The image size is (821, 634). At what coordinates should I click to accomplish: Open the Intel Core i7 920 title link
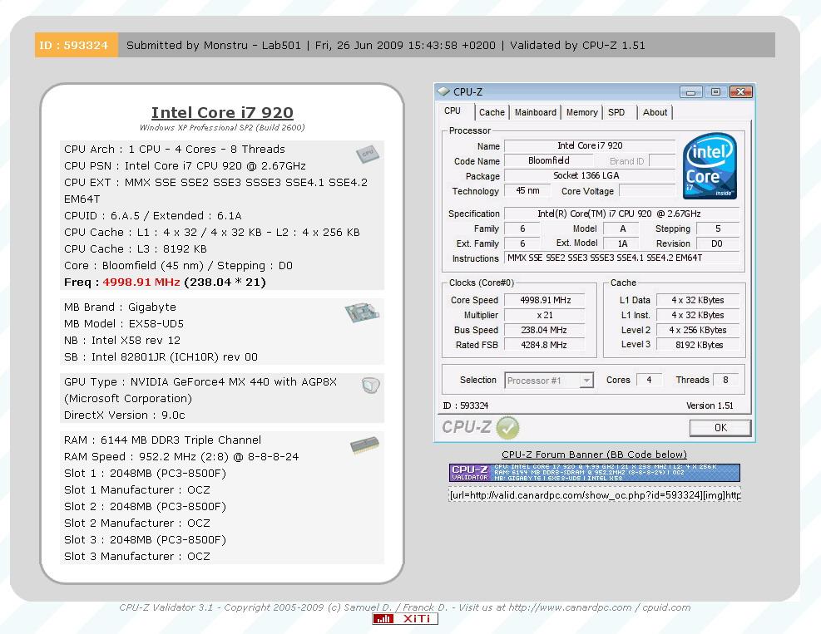222,112
